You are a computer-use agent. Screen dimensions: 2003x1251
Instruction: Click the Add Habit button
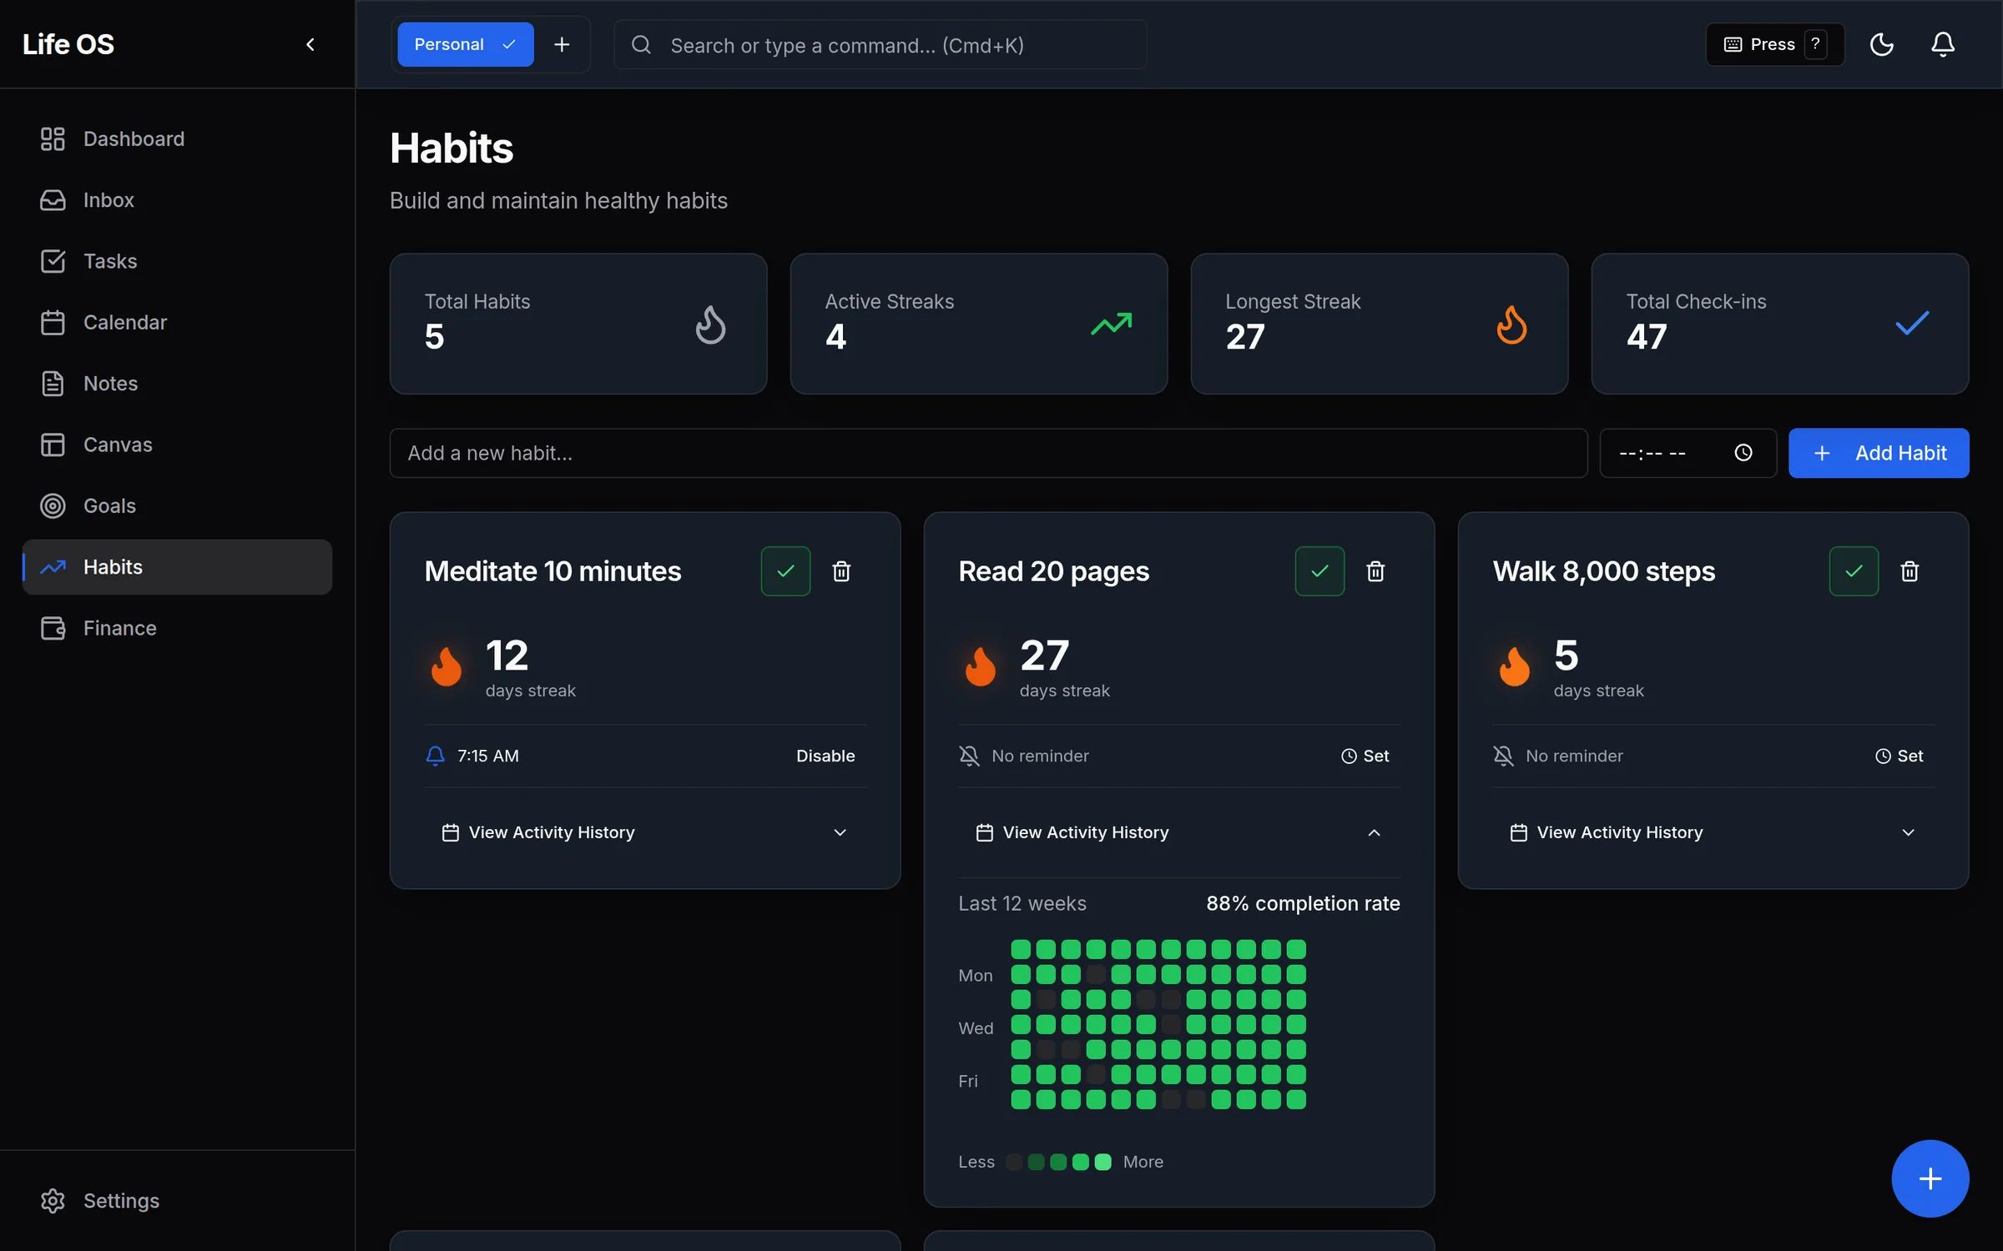click(x=1879, y=453)
